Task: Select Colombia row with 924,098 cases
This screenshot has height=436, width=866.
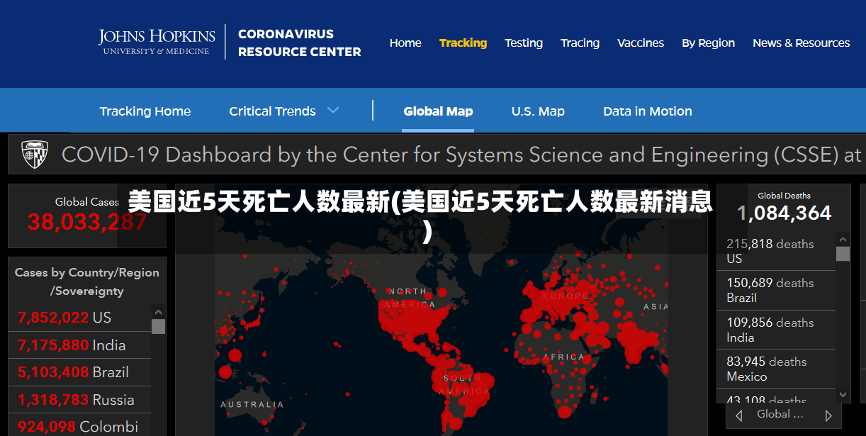Action: pyautogui.click(x=79, y=427)
